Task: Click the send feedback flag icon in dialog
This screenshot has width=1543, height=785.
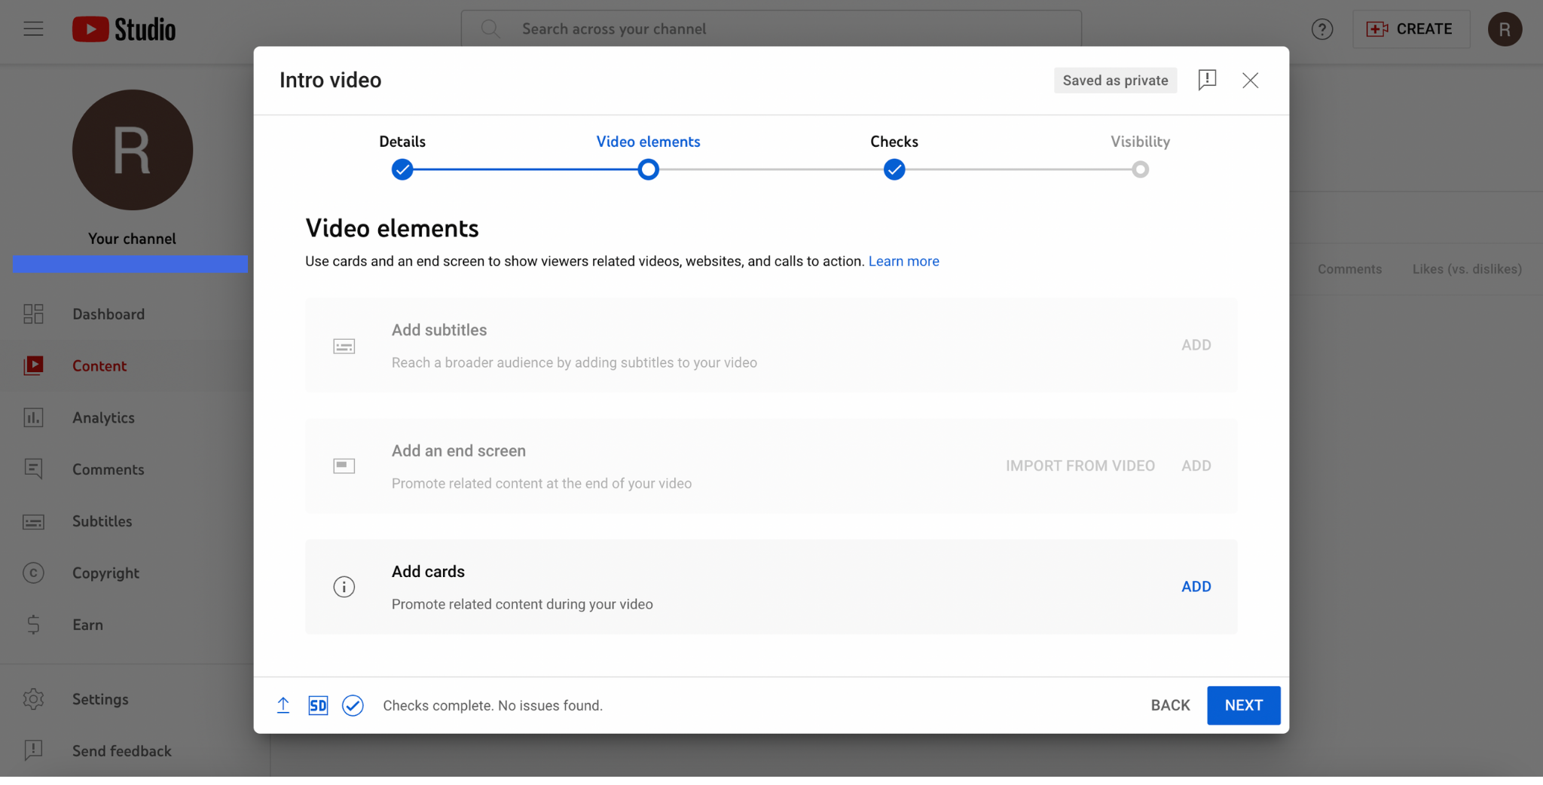Action: pyautogui.click(x=1207, y=80)
